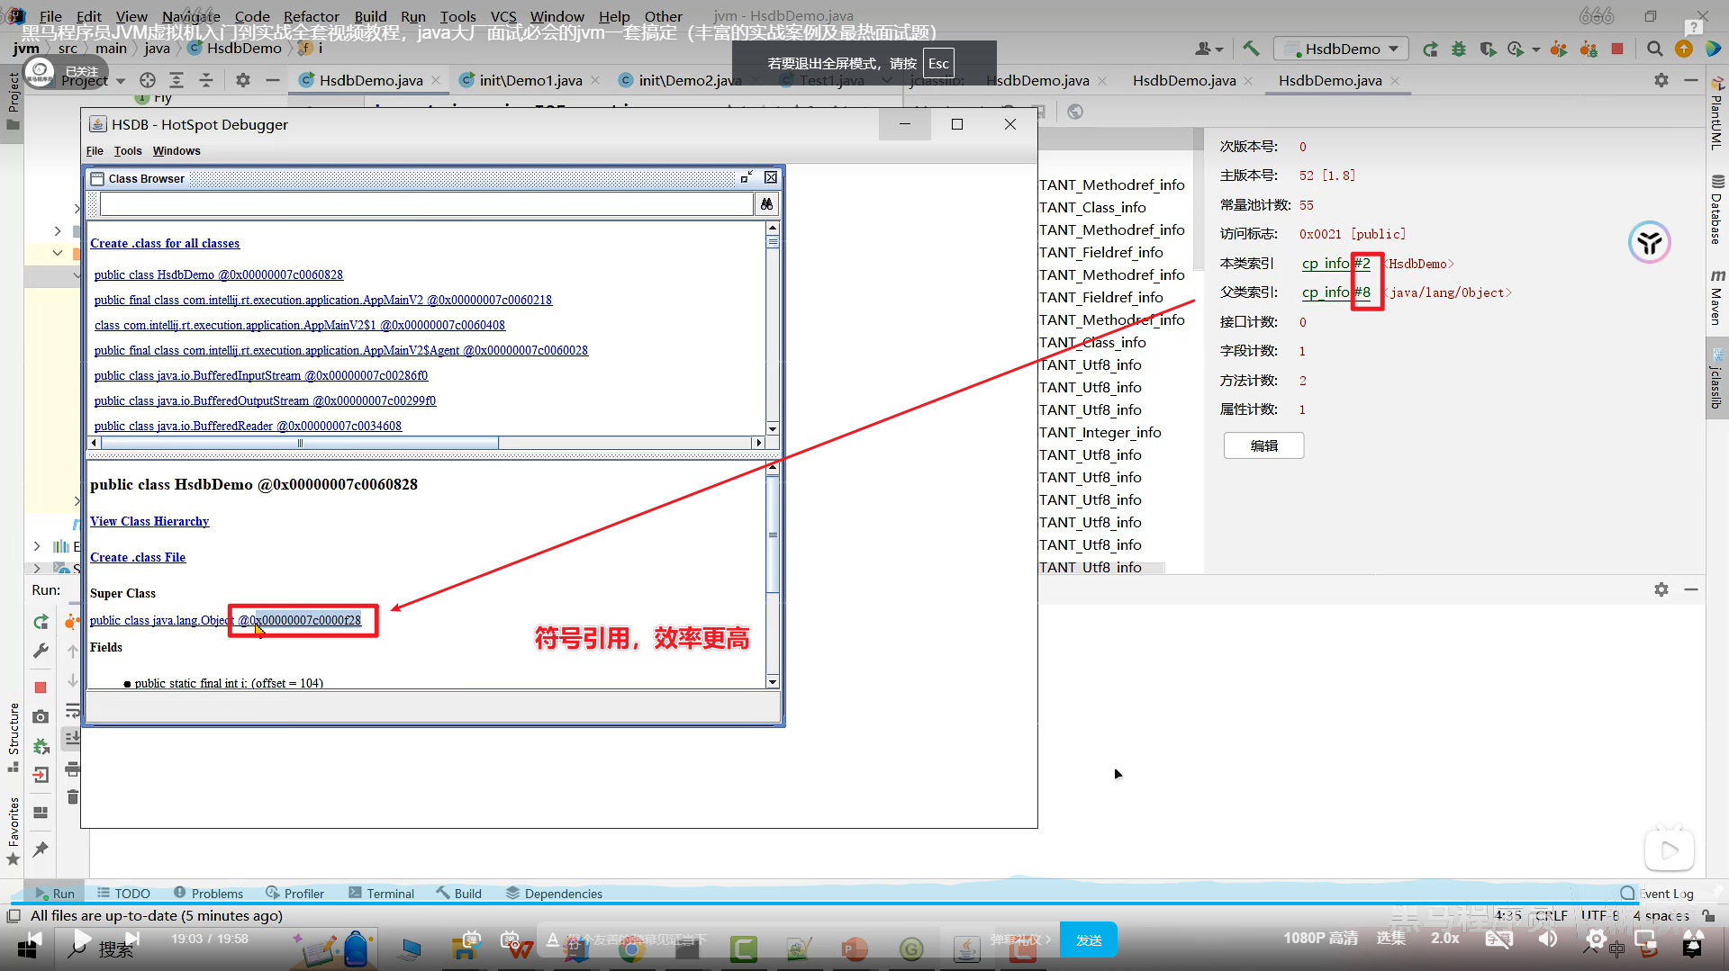Click the Rerun HsdbDemo icon in toolbar

coord(1430,49)
